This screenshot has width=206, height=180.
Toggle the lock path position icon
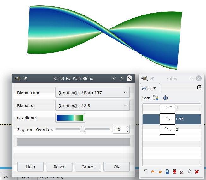tap(165, 98)
